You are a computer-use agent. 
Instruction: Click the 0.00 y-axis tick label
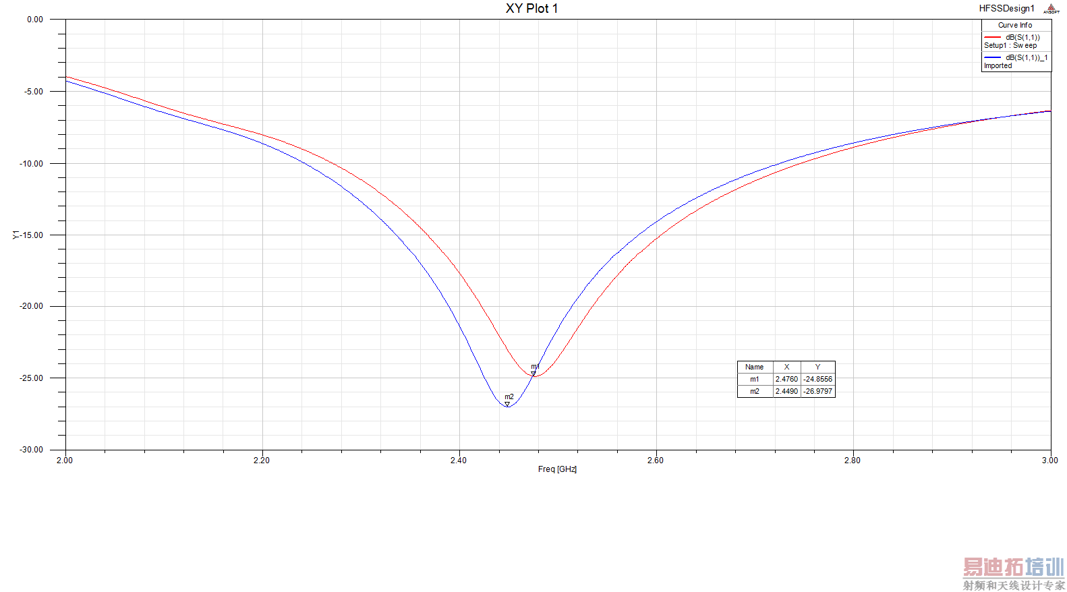click(x=35, y=20)
